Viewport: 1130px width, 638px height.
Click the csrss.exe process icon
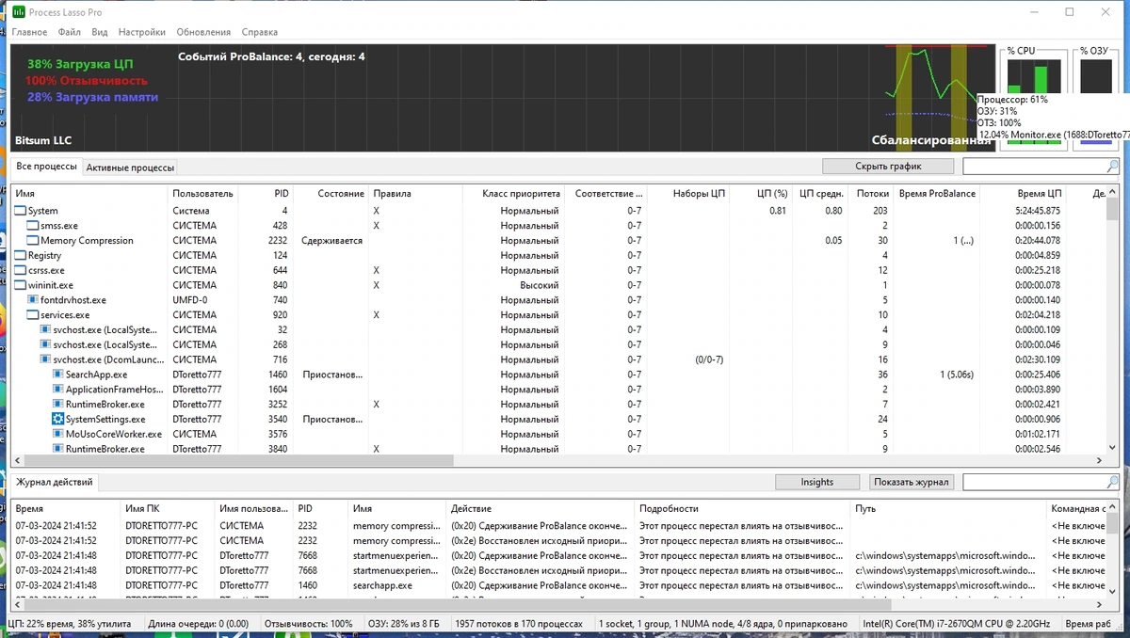coord(21,270)
